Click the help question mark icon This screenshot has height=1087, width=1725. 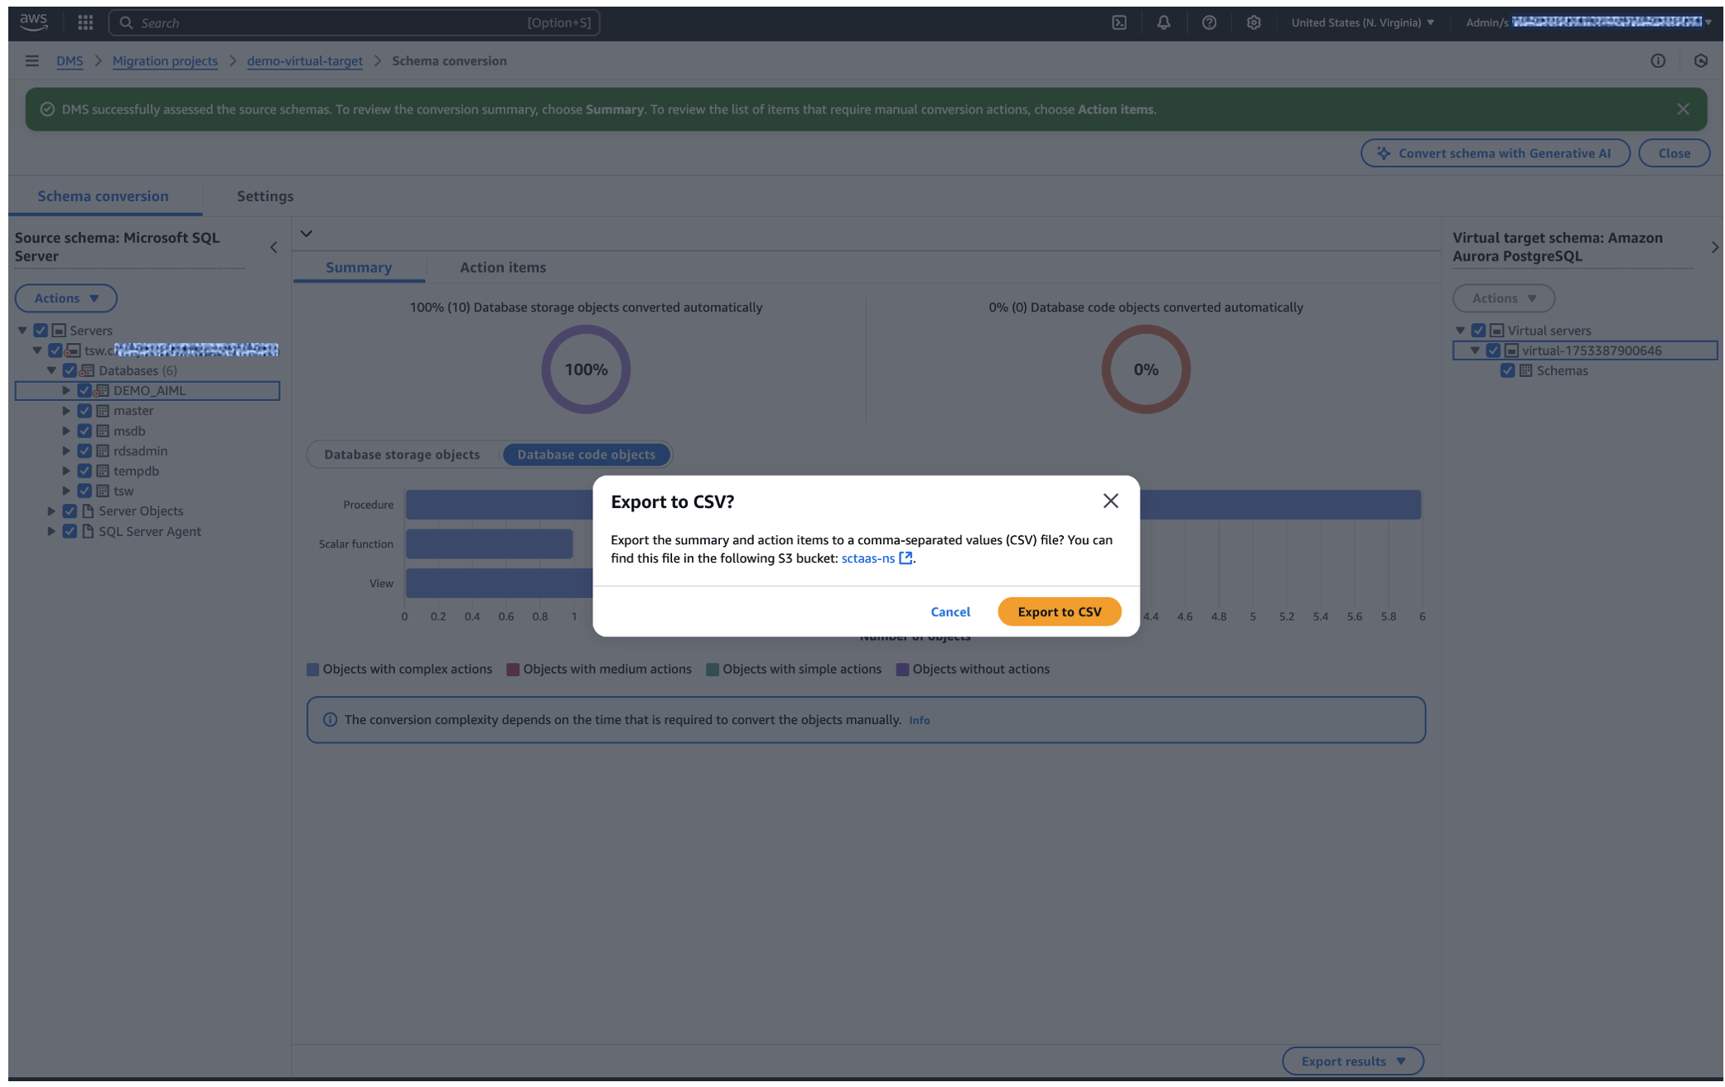[1209, 22]
